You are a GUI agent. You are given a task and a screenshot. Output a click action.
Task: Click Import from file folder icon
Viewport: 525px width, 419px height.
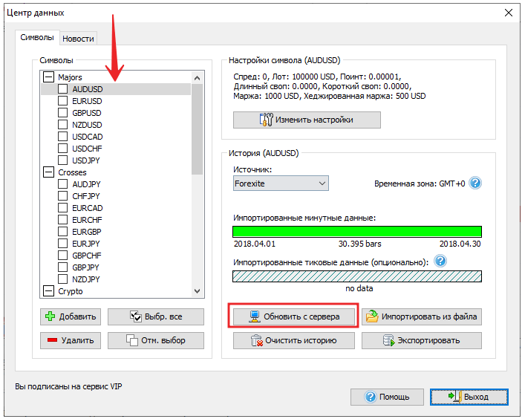click(373, 316)
